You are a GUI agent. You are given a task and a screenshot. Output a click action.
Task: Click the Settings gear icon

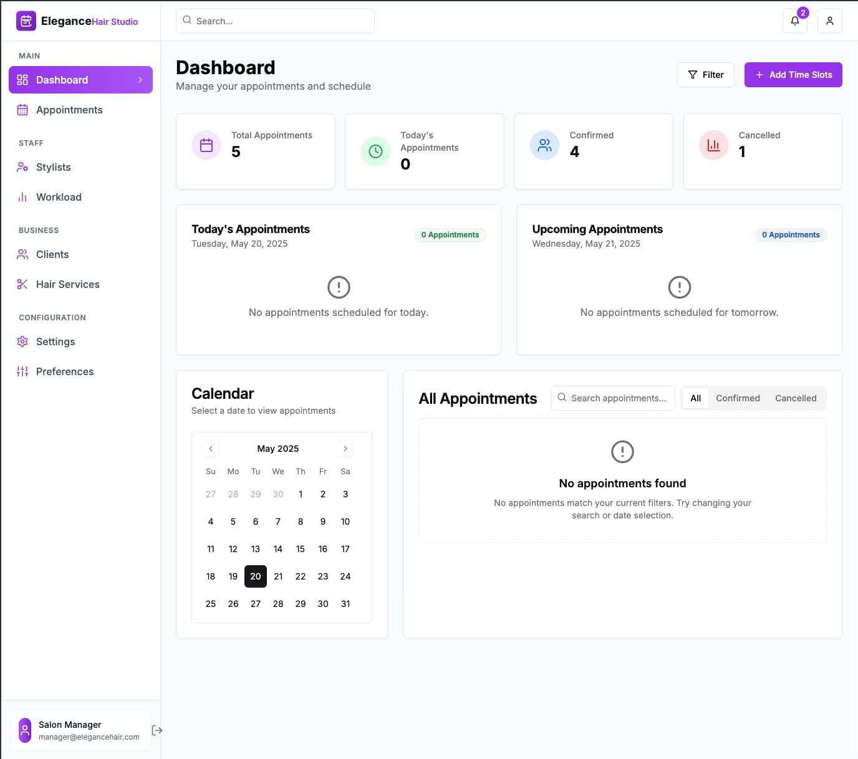pos(22,341)
